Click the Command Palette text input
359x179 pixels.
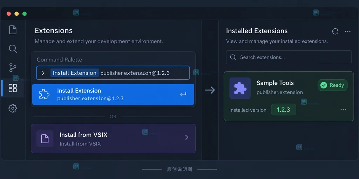point(113,73)
